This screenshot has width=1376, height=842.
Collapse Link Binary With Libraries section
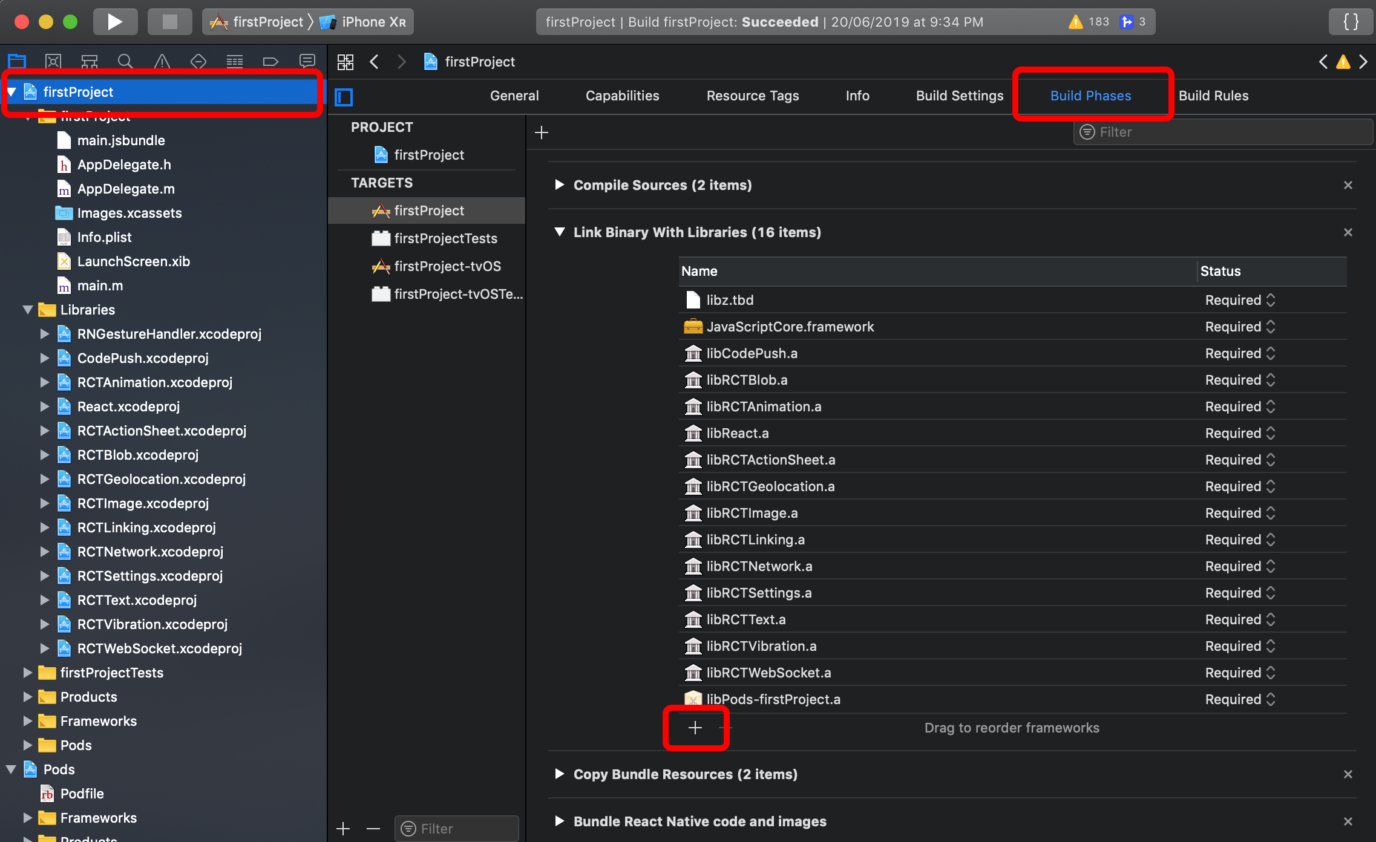(x=560, y=232)
